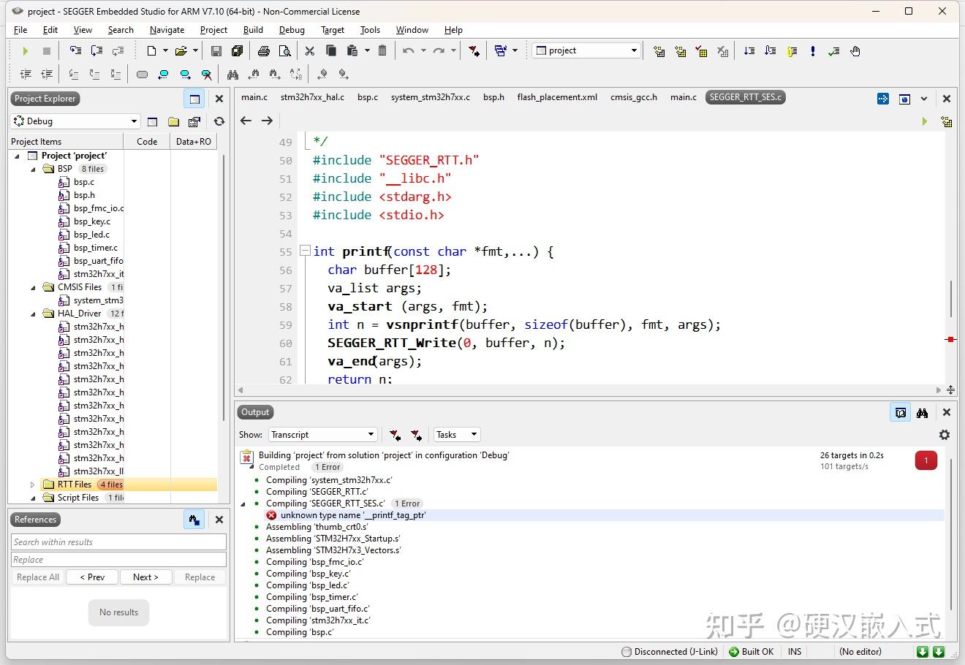Click the refresh icon in Project Explorer
The image size is (965, 665).
click(219, 121)
